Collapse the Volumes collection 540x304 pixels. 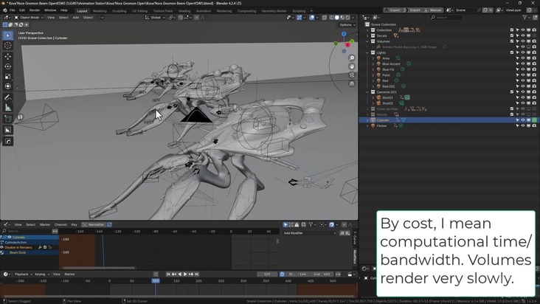pos(367,41)
